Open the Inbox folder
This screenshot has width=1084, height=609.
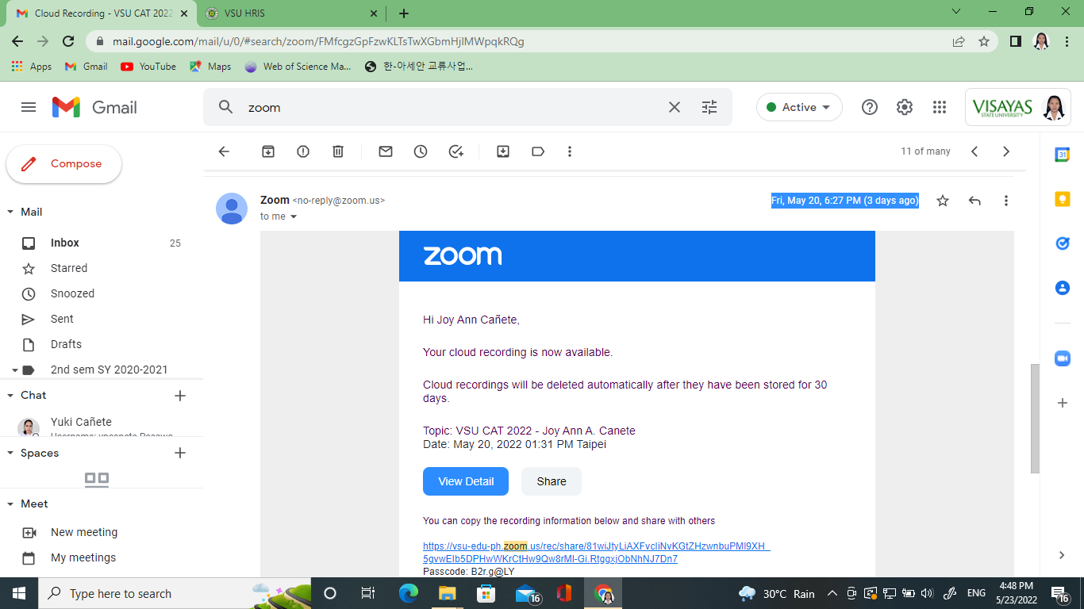click(x=65, y=243)
